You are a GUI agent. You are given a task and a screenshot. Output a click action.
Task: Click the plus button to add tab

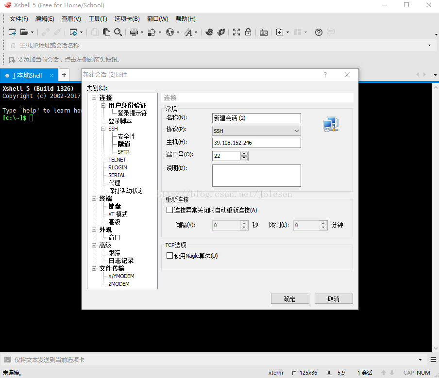[64, 75]
